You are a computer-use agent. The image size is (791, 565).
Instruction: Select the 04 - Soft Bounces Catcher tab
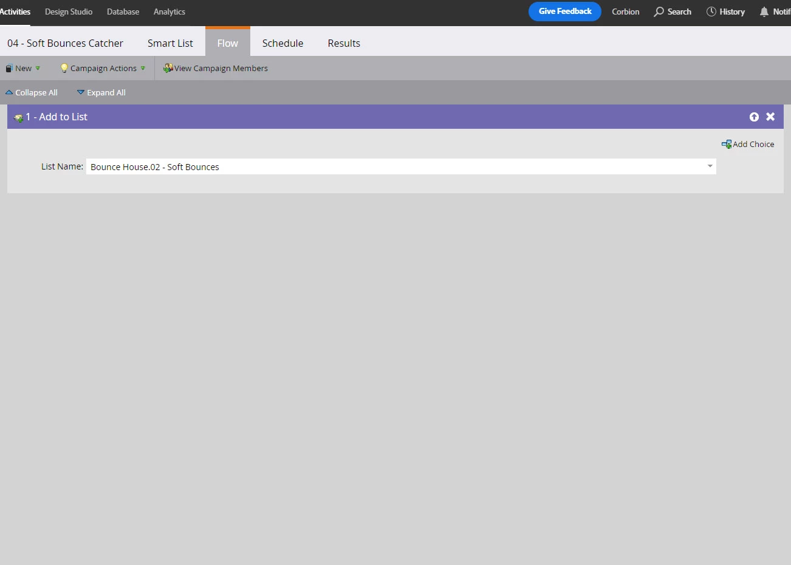65,43
